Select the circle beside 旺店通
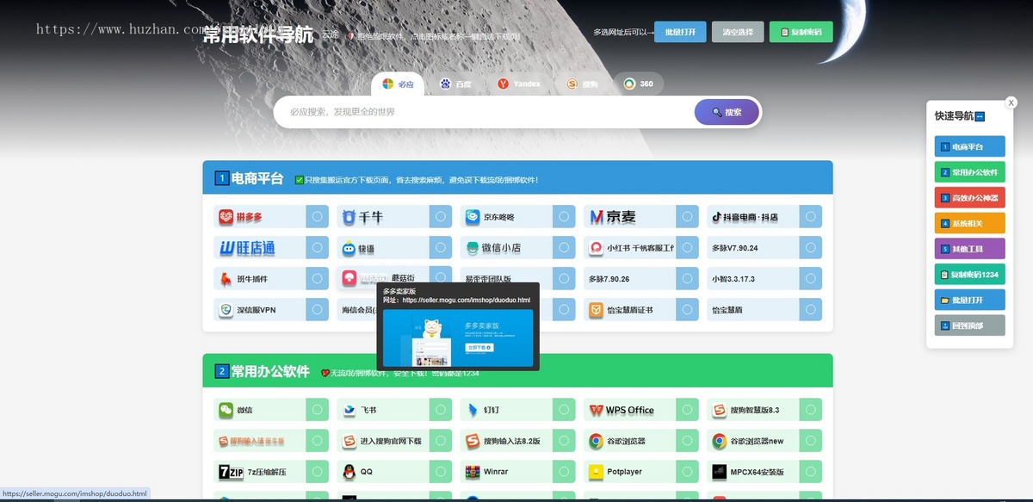Screen dimensions: 1033x502 317,248
